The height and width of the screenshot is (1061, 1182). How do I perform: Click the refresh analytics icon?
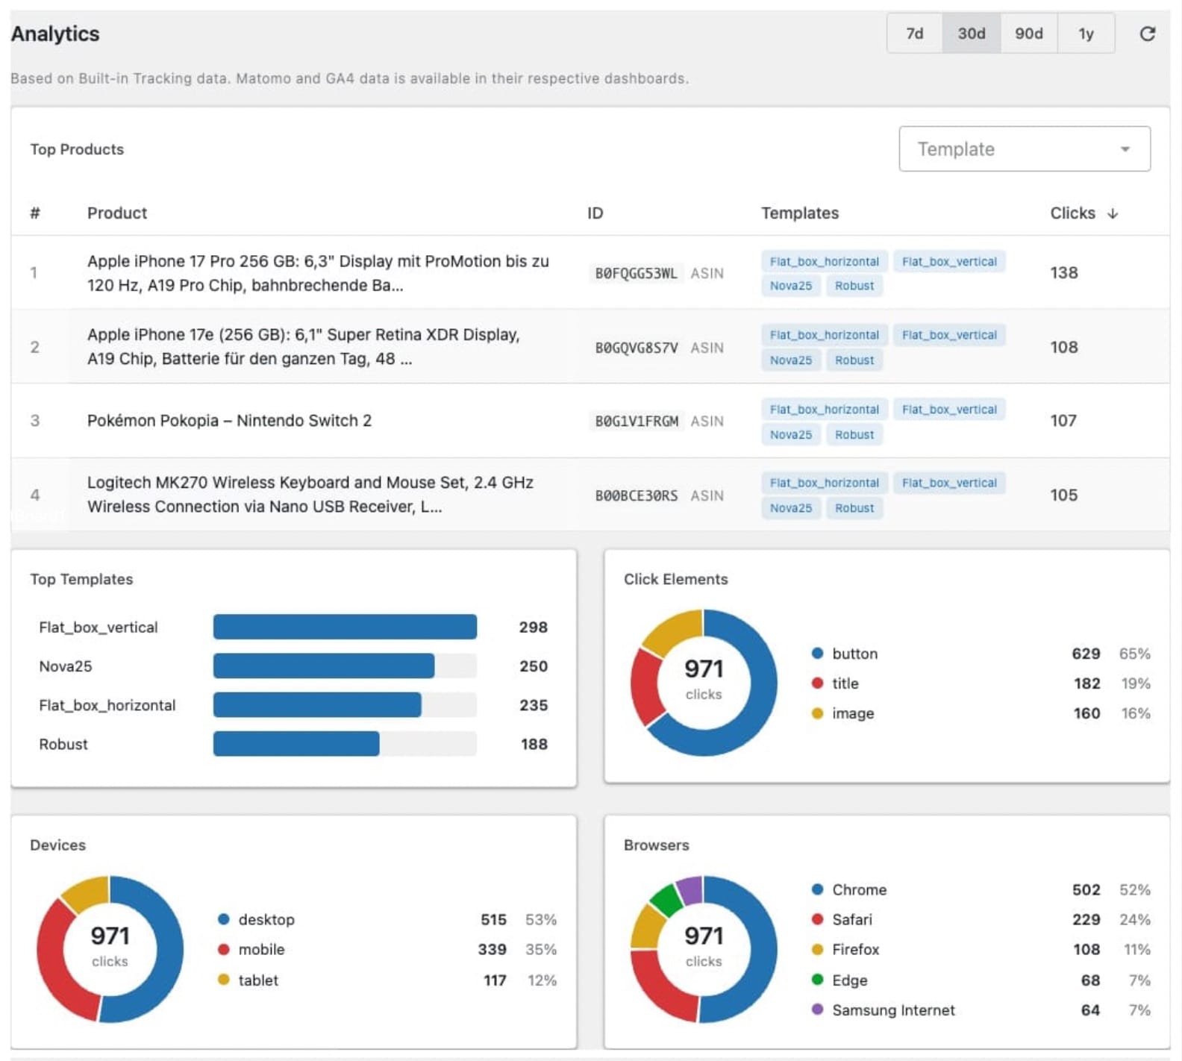click(1147, 34)
